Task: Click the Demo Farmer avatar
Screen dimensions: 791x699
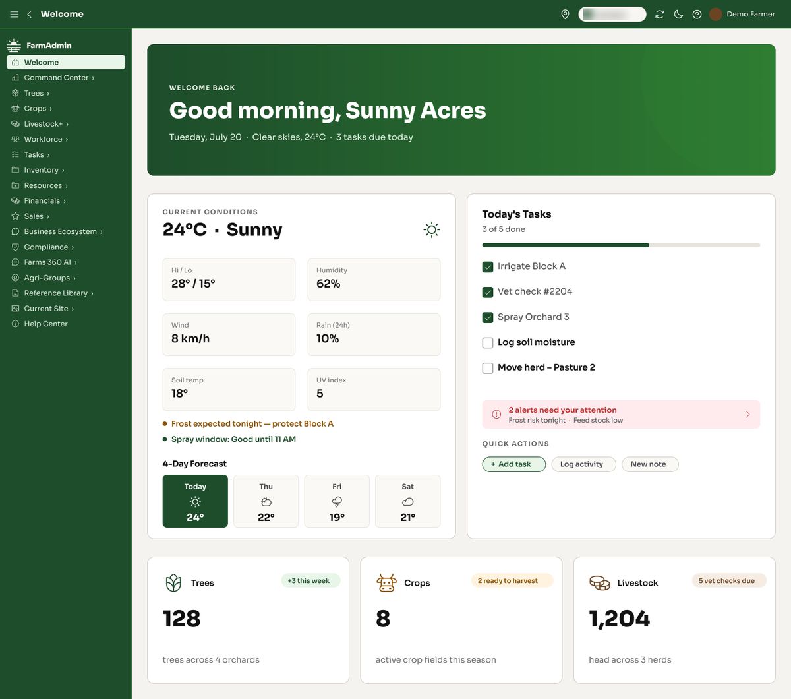Action: pos(715,14)
